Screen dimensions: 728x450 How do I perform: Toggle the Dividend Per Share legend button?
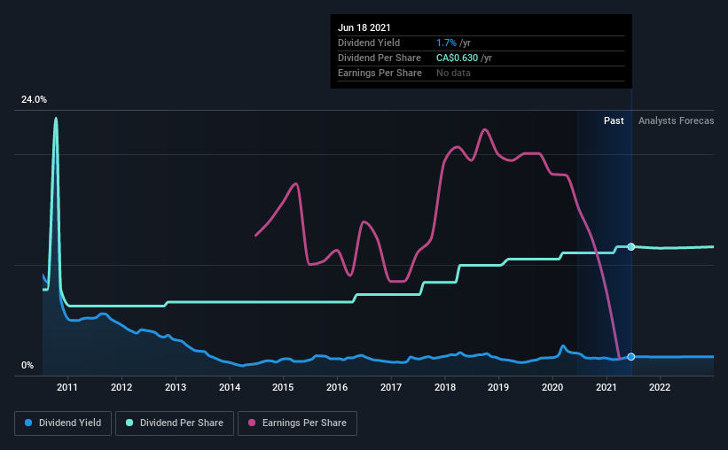(175, 423)
